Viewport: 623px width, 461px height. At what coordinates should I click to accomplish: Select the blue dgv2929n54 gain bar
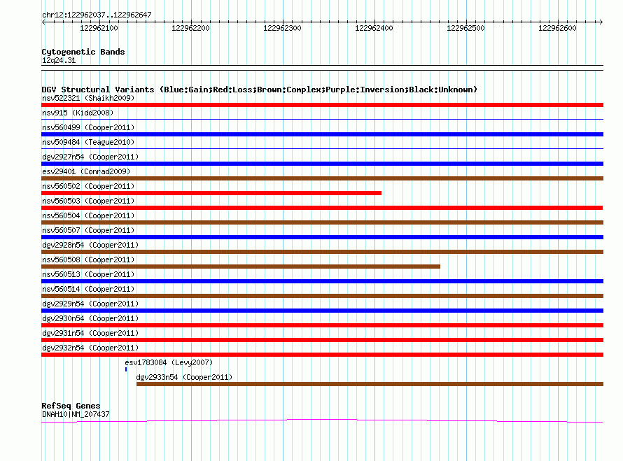[x=322, y=311]
